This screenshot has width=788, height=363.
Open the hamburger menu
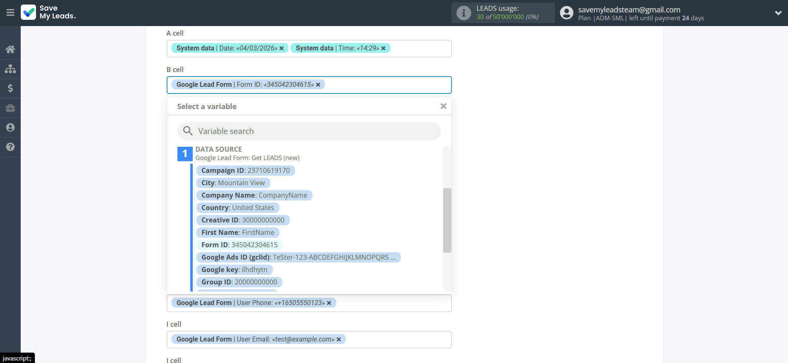point(10,13)
